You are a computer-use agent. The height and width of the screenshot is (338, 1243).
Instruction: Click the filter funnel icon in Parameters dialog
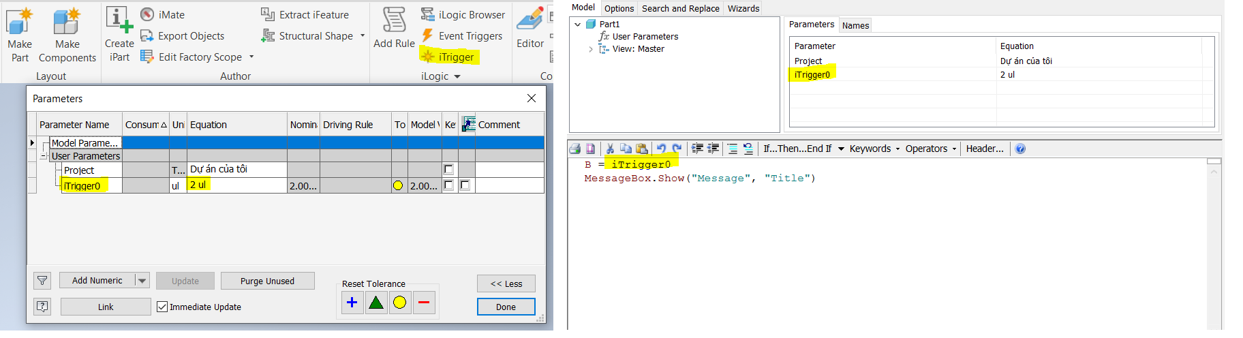coord(42,281)
